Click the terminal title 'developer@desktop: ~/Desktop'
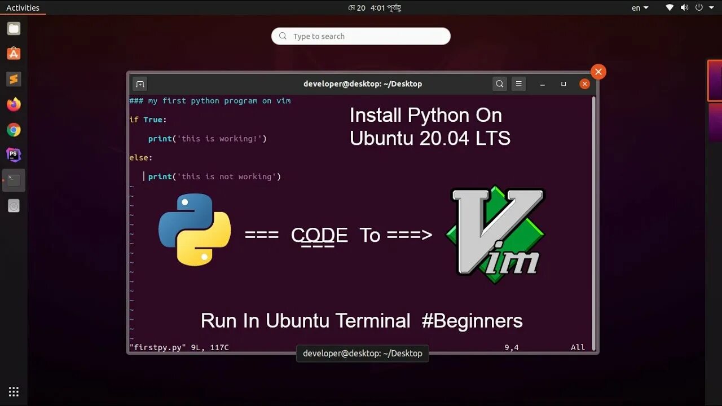The height and width of the screenshot is (406, 722). (x=363, y=84)
